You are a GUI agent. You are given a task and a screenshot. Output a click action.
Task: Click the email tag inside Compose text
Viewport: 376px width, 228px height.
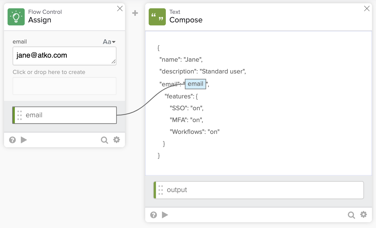tap(195, 84)
